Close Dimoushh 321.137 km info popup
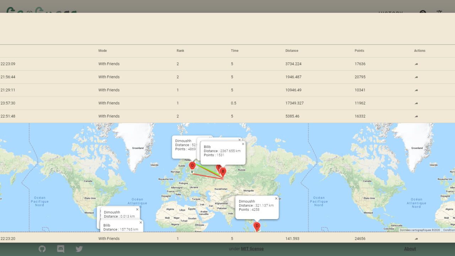The image size is (455, 256). pos(276,198)
